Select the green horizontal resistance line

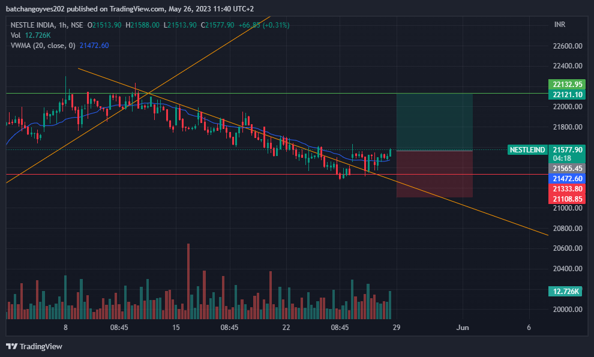[277, 93]
